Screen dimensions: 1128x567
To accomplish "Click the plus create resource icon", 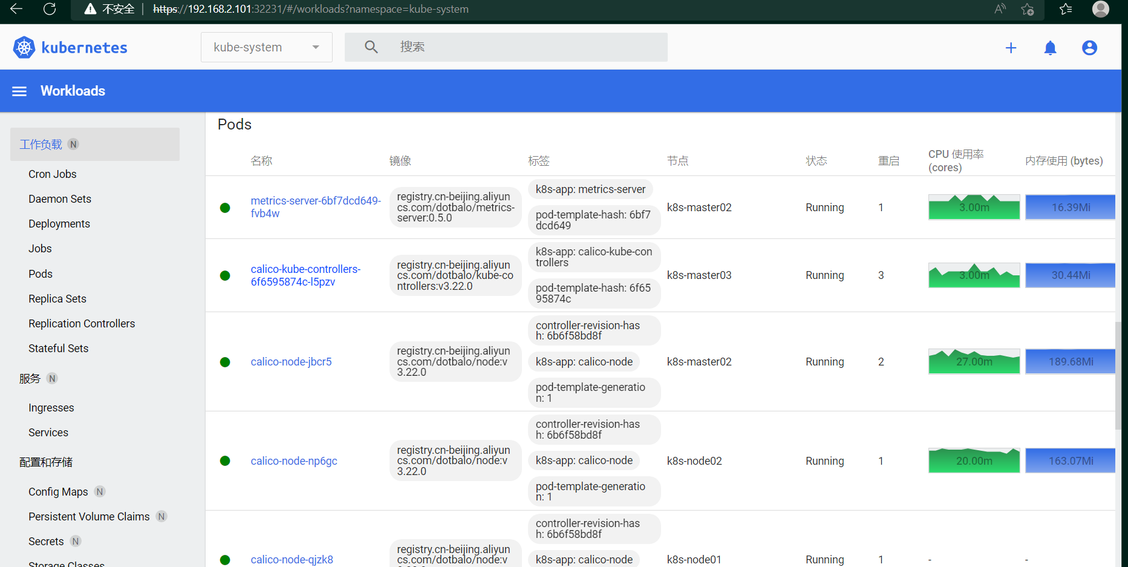I will (x=1011, y=48).
